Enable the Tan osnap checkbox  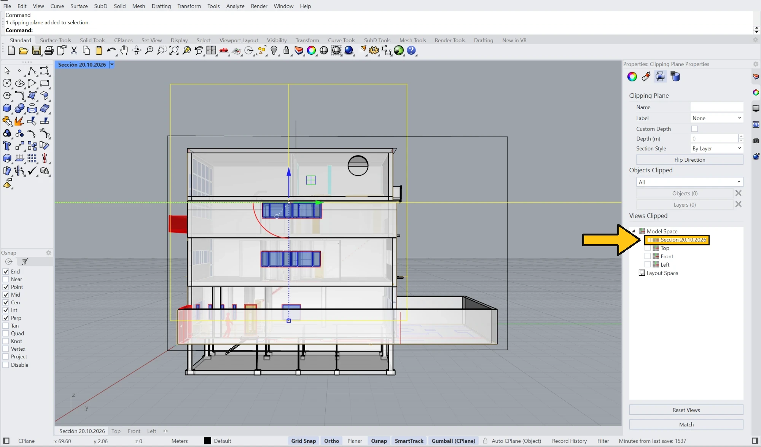[6, 326]
